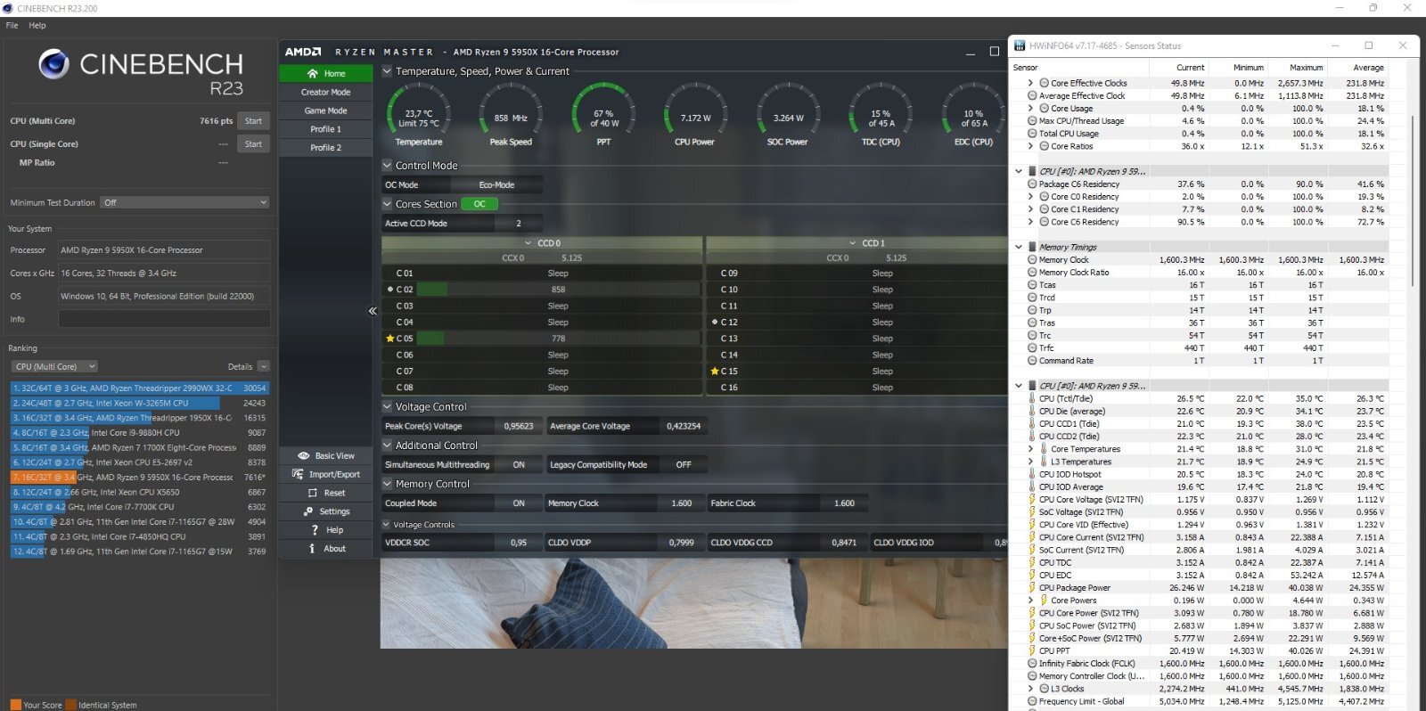Click the Cinebench R23 sphere logo
This screenshot has width=1426, height=711.
coord(53,64)
